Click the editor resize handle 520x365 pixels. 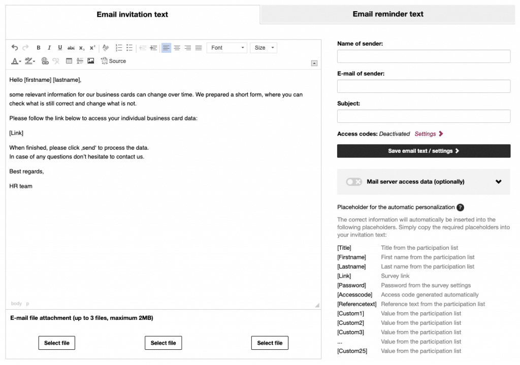point(317,305)
